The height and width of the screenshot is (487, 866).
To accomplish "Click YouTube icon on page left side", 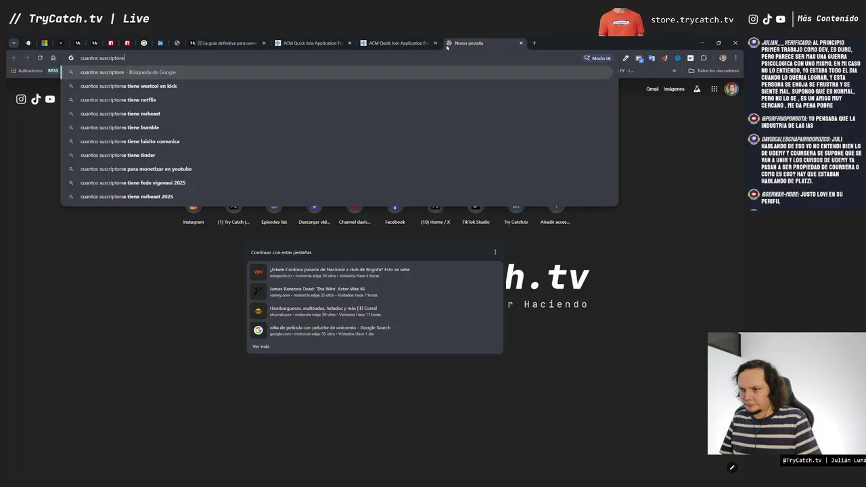I will point(50,99).
